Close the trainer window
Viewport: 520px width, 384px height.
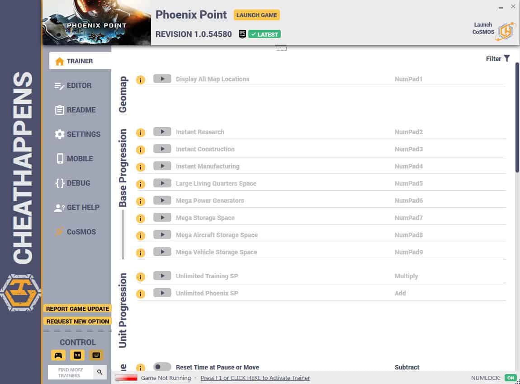click(x=513, y=6)
